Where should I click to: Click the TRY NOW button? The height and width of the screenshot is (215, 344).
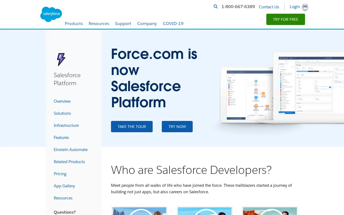coord(177,127)
